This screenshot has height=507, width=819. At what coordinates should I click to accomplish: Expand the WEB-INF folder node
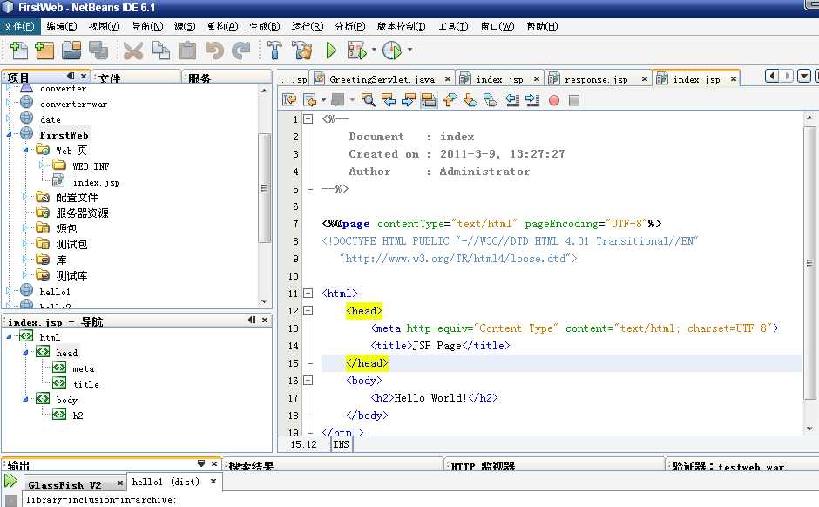coord(42,166)
